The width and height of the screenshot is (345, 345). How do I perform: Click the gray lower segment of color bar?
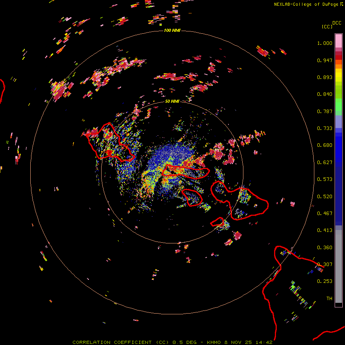338,266
